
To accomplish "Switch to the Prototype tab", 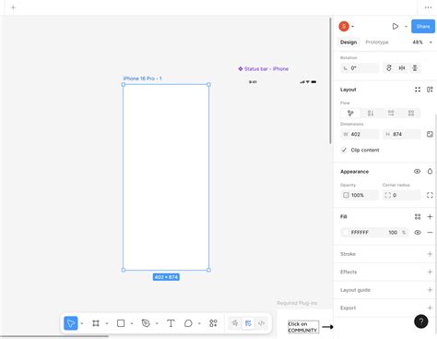I will pyautogui.click(x=377, y=42).
